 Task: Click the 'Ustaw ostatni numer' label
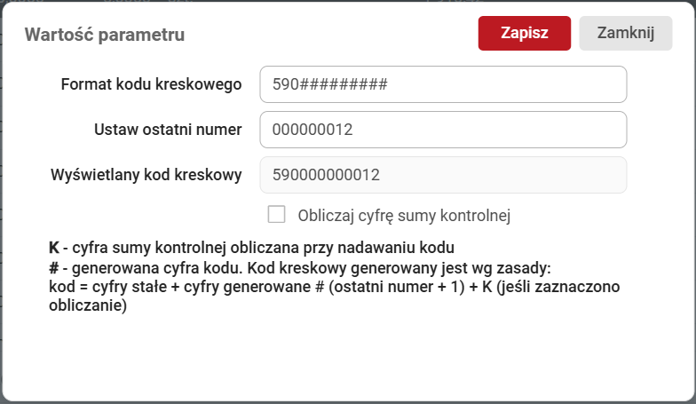click(x=168, y=130)
